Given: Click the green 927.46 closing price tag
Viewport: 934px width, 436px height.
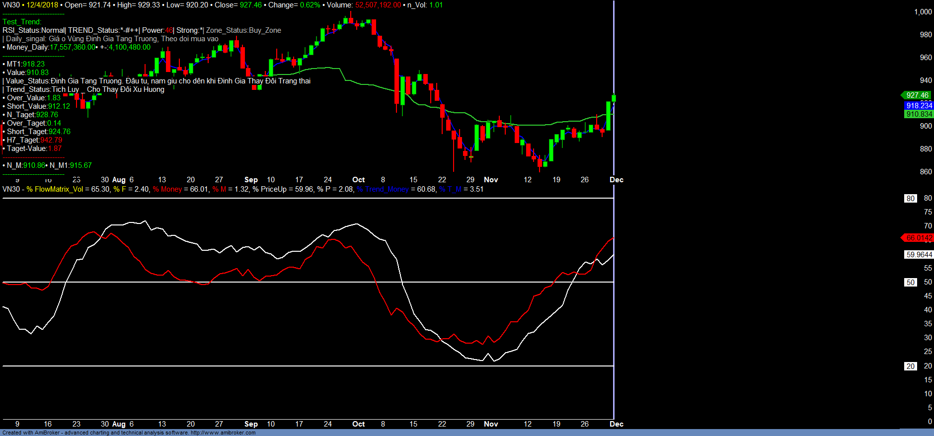Looking at the screenshot, I should pyautogui.click(x=917, y=95).
